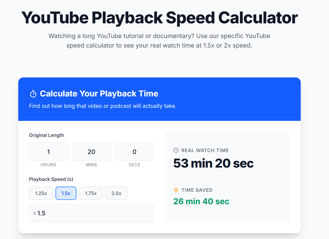Image resolution: width=329 pixels, height=239 pixels.
Task: Click the SECS input showing 0
Action: tap(134, 152)
